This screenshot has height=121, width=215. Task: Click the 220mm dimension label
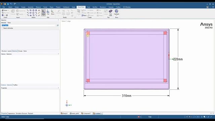178,59
